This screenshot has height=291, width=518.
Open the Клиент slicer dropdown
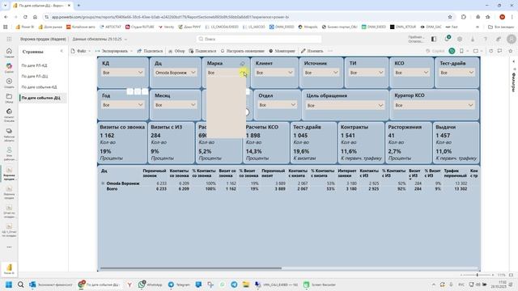pos(276,73)
